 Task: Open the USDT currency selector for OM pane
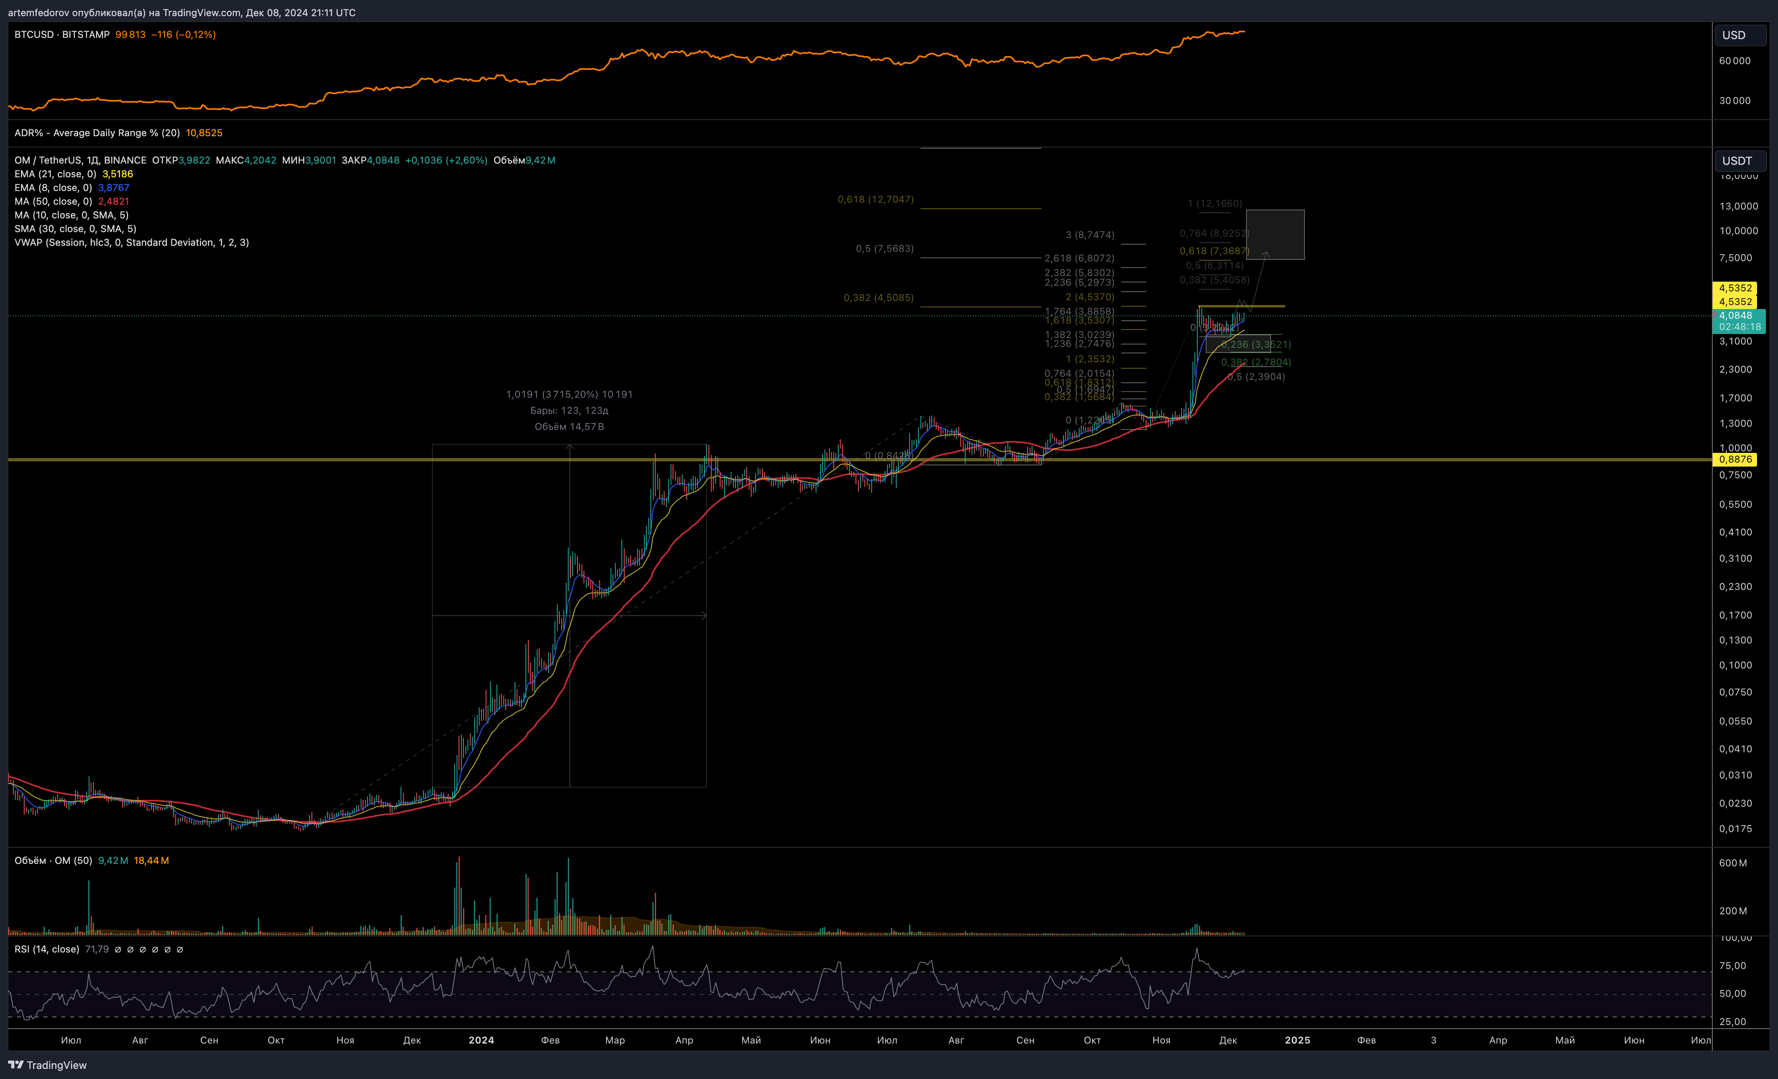(1740, 161)
